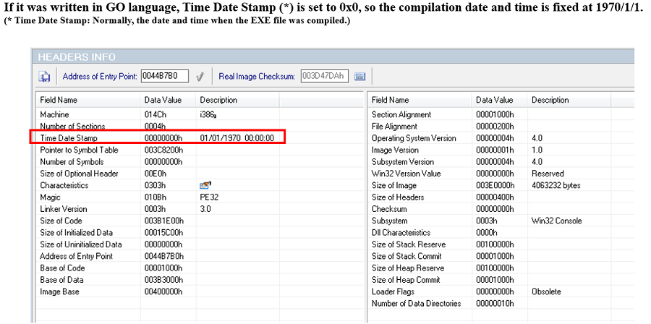Click right table's Description column header
Image resolution: width=651 pixels, height=324 pixels.
point(550,100)
